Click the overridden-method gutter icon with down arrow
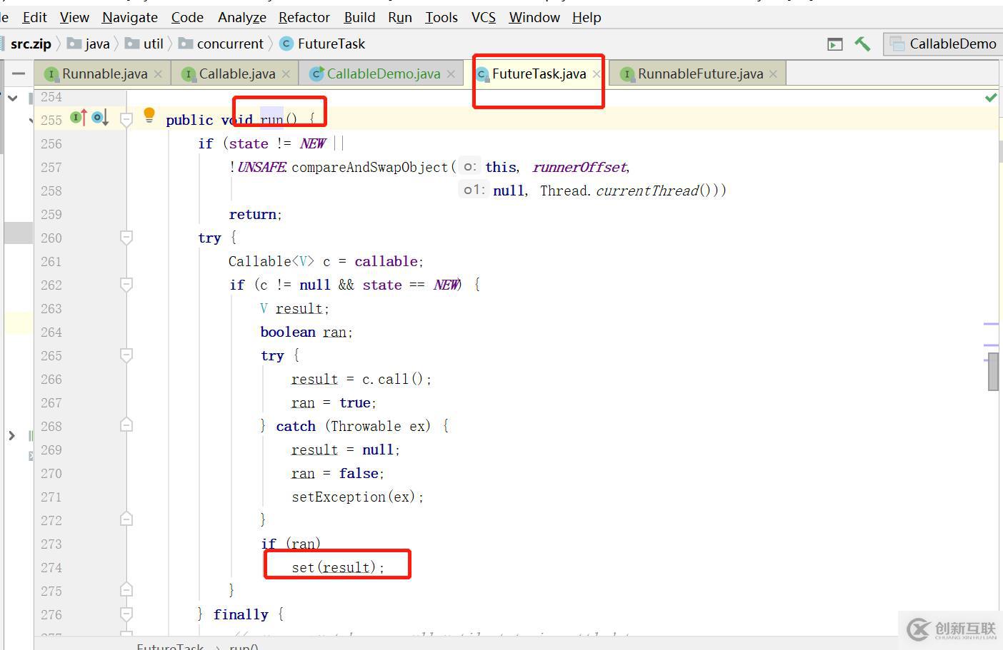 100,118
